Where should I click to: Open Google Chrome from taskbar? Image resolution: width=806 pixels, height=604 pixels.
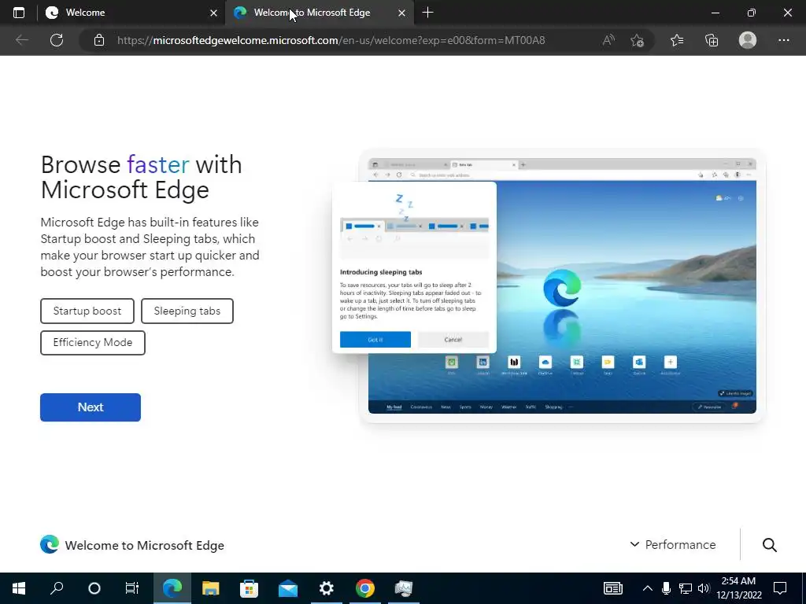click(x=365, y=588)
